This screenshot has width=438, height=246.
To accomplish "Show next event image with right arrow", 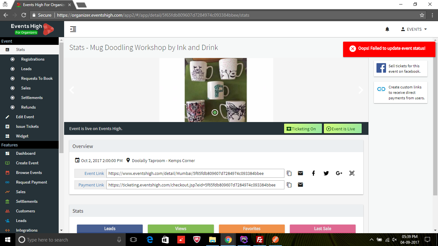I will tap(361, 90).
